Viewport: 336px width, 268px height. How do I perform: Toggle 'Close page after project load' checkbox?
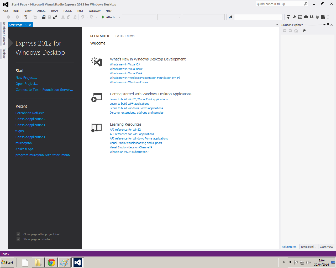[x=18, y=234]
